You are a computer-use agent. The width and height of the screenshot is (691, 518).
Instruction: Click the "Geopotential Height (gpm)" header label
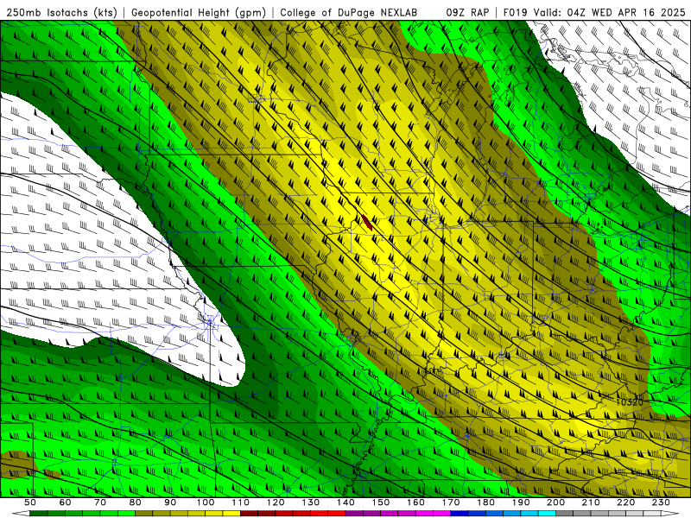[199, 12]
